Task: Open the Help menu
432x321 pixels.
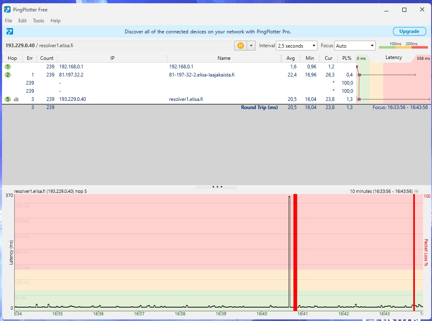Action: (x=55, y=21)
